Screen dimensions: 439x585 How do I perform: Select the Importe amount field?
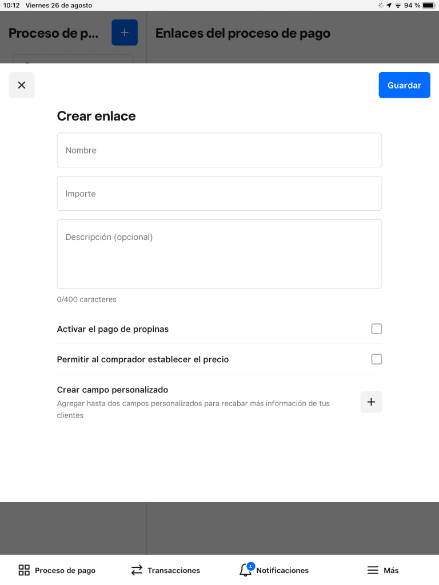click(219, 193)
